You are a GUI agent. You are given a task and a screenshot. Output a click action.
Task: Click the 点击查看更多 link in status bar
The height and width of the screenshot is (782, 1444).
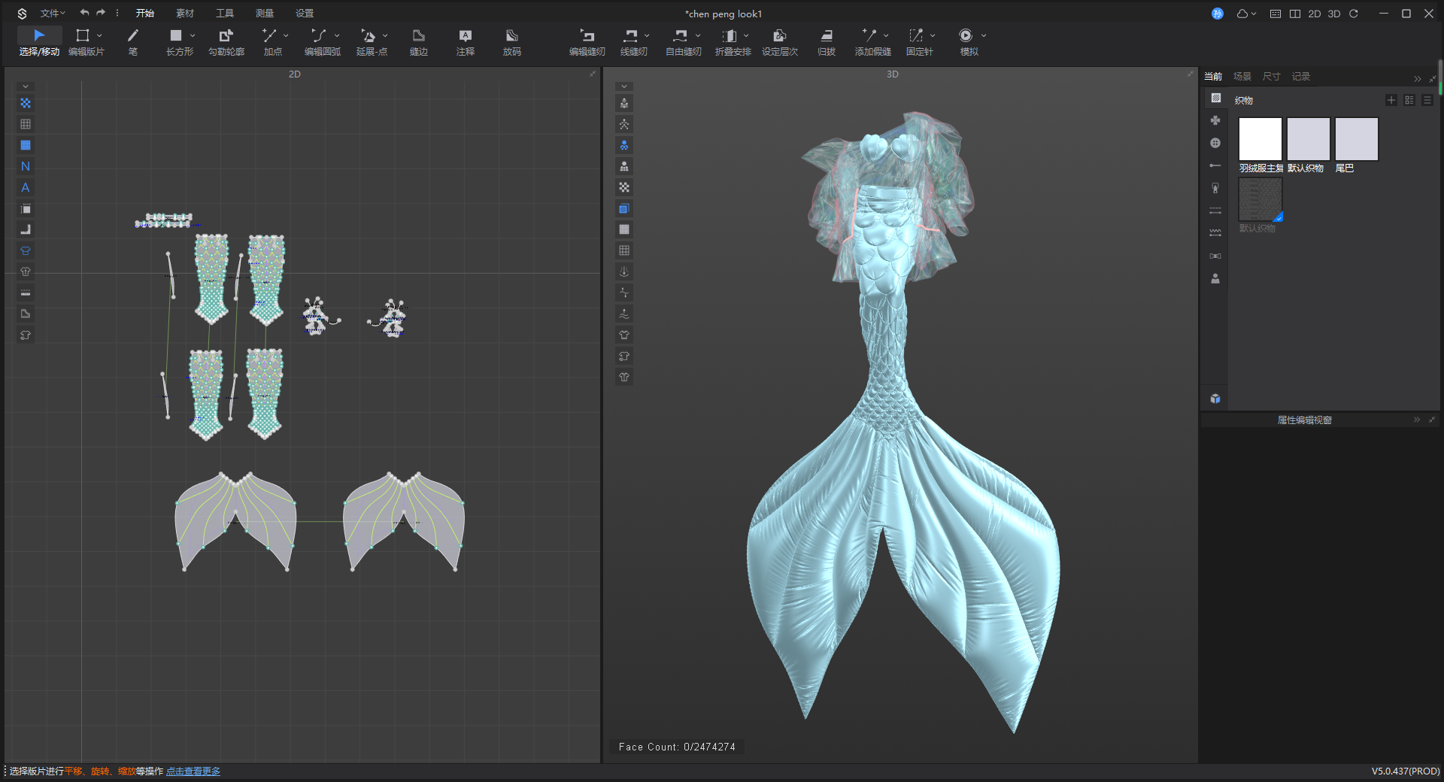point(193,771)
